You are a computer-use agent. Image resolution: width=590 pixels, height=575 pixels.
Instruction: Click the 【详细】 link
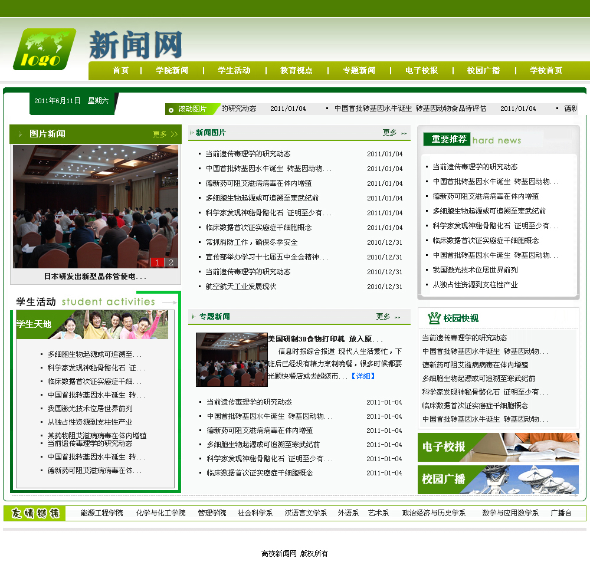click(x=363, y=376)
